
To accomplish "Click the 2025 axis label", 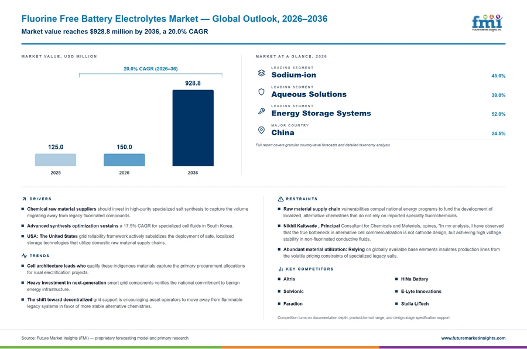I will [x=56, y=173].
